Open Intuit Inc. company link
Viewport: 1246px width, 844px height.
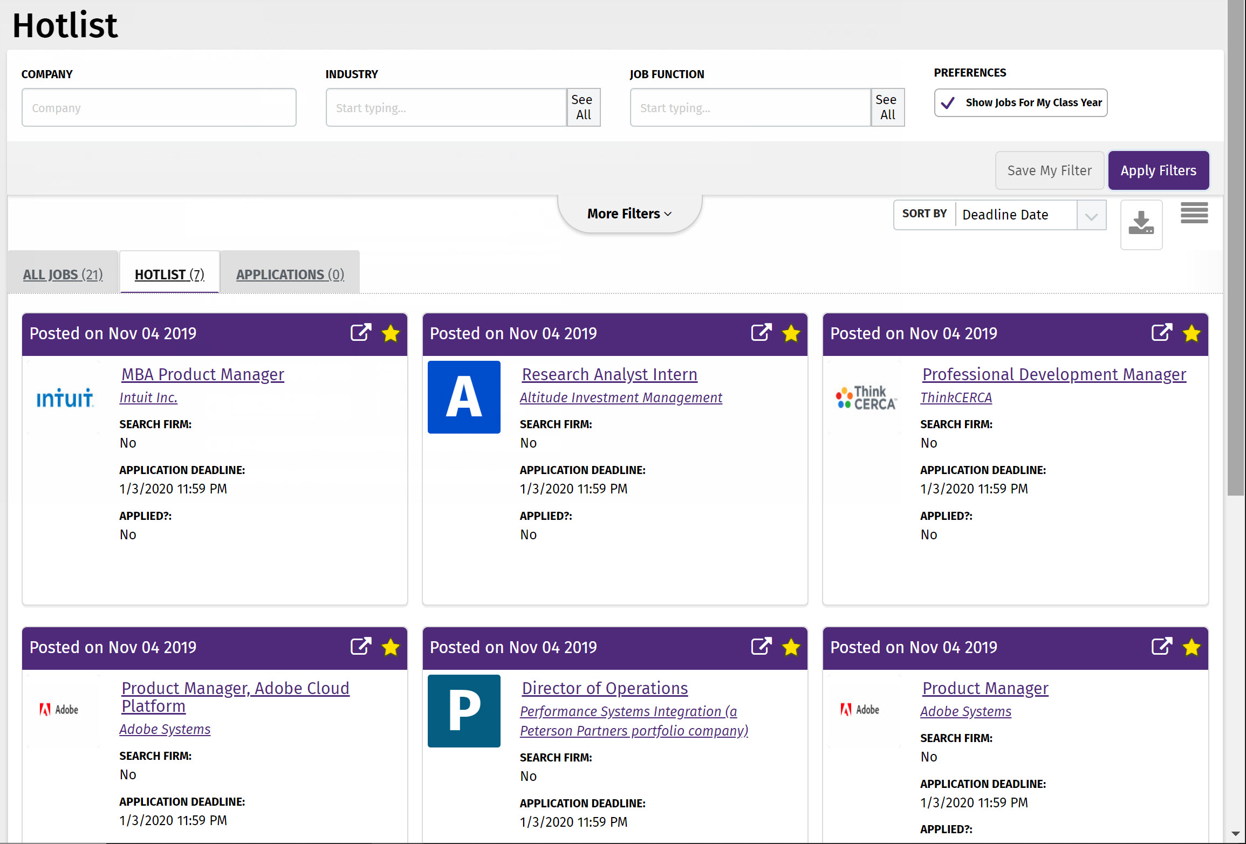click(148, 397)
